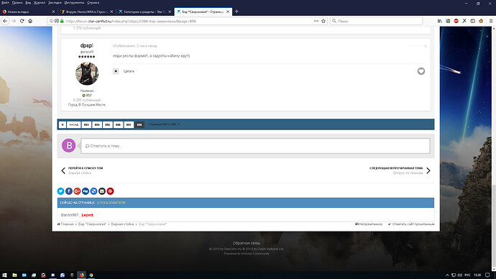Like dpapl's post with the heart icon
The width and height of the screenshot is (496, 279).
421,71
